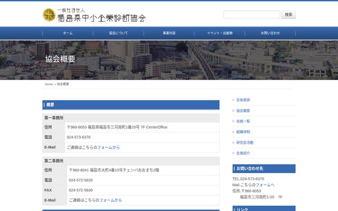Click フォームから link in 第二事務所 E-Mail row
The height and width of the screenshot is (211, 338).
click(x=110, y=200)
